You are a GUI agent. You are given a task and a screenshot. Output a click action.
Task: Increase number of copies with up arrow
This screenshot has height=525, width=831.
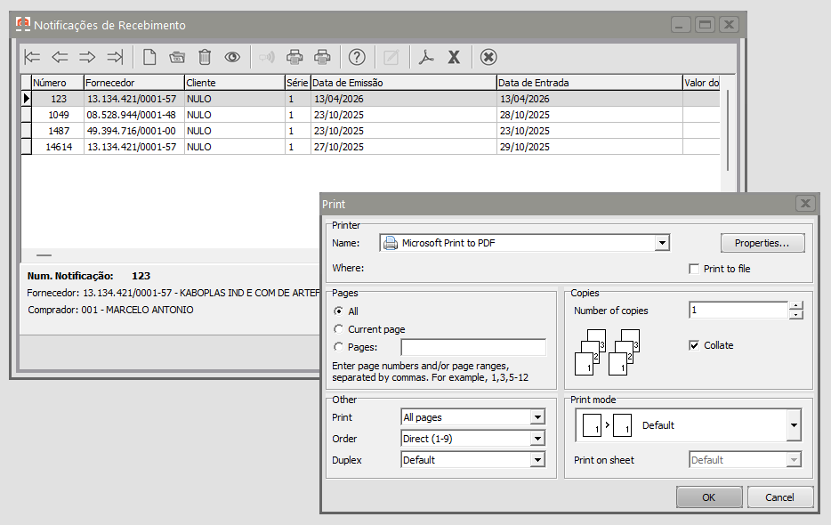tap(796, 306)
